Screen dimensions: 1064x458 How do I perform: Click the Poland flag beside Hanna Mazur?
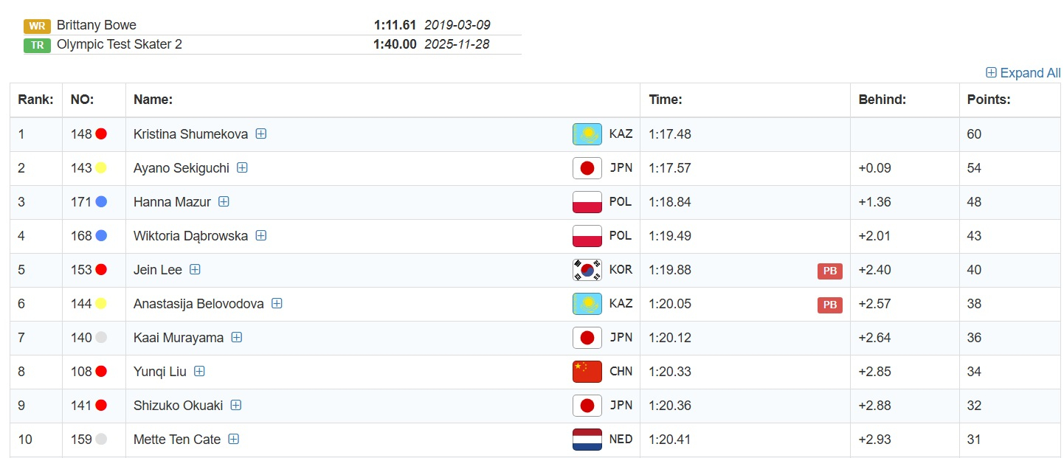click(587, 202)
